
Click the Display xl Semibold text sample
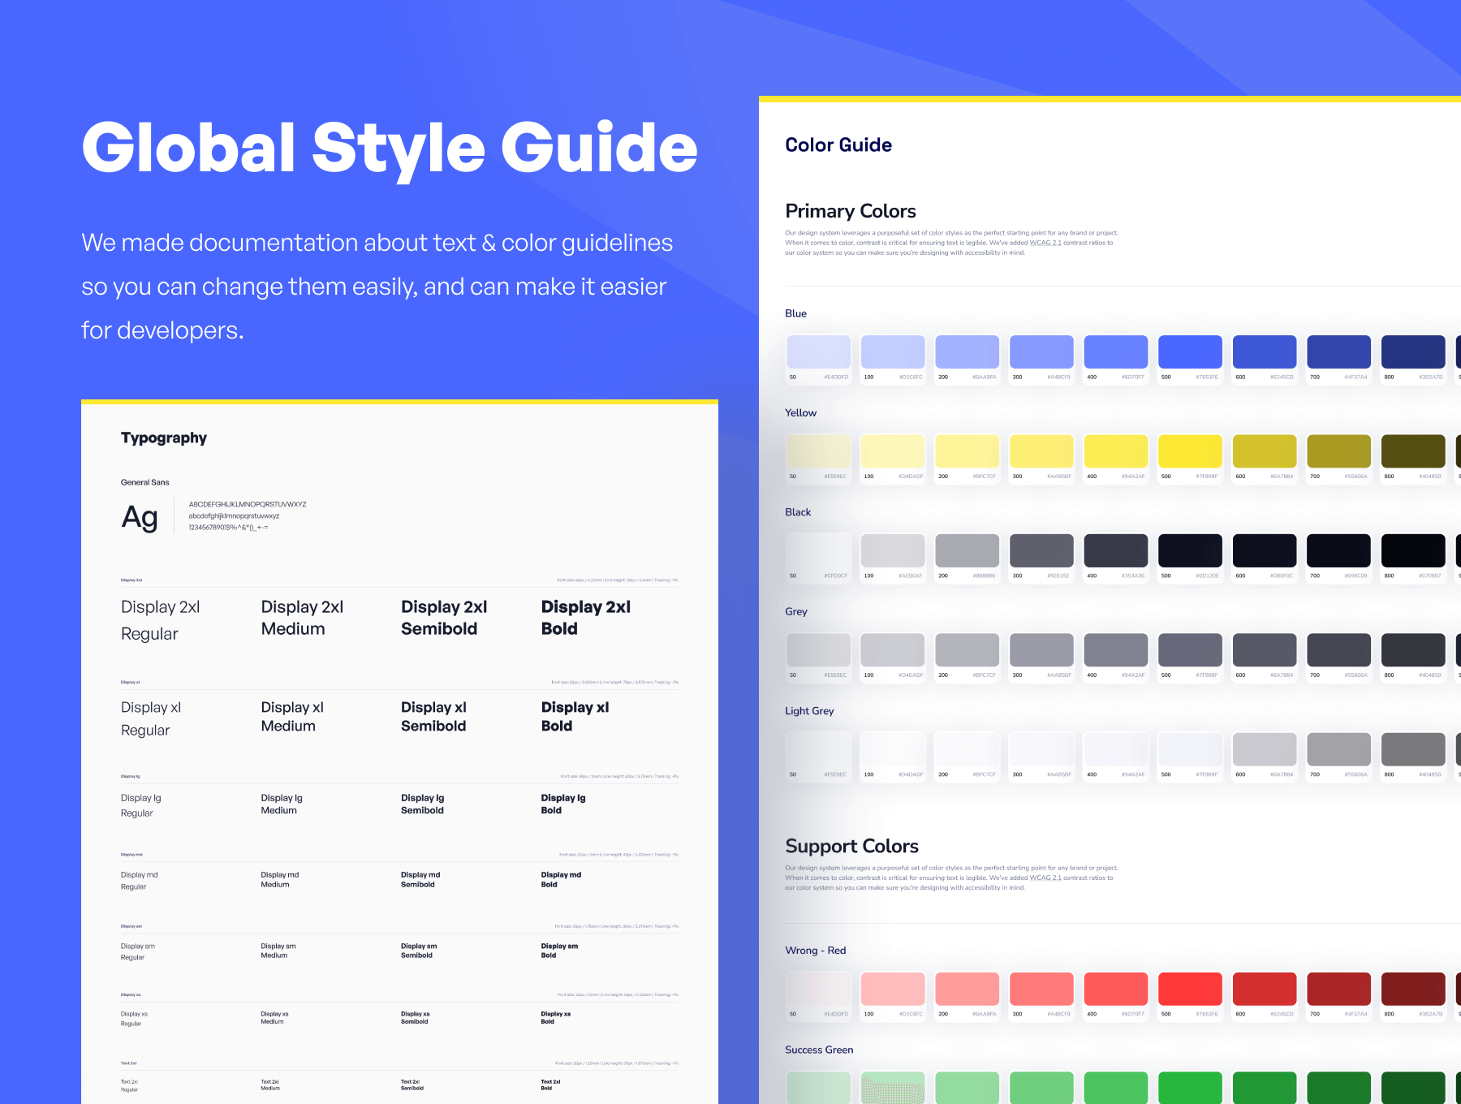pyautogui.click(x=433, y=717)
